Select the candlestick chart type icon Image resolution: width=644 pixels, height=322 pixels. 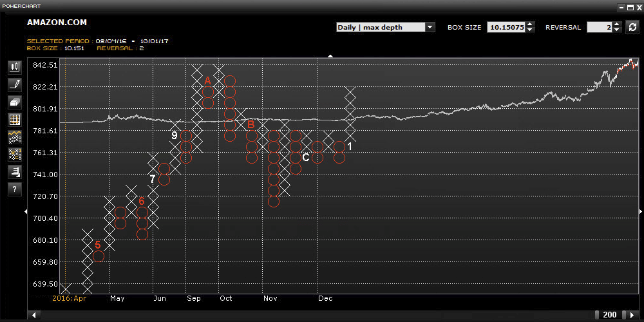[x=15, y=68]
